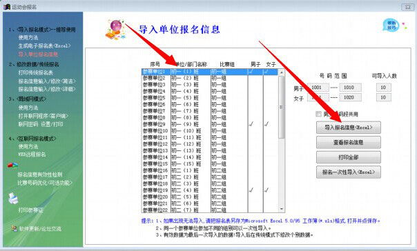Open 使用方法 under 局域网模式

28,108
